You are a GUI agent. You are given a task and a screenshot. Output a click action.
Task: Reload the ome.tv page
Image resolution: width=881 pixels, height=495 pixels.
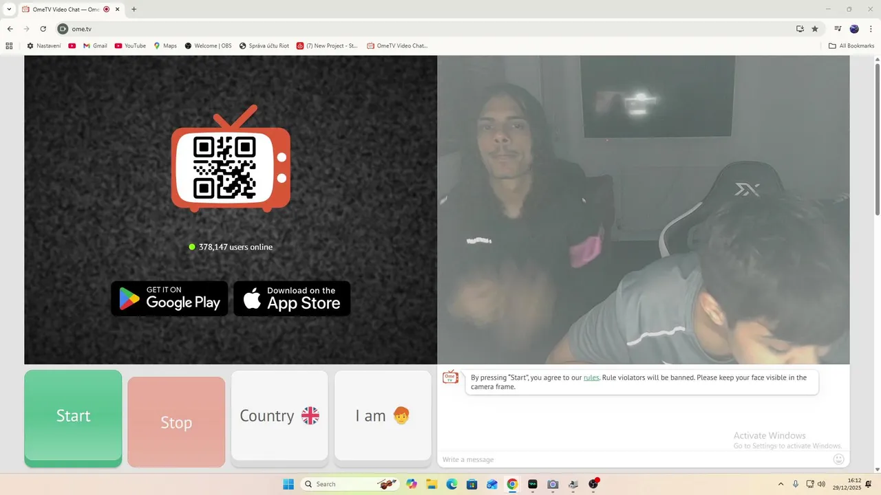tap(43, 29)
